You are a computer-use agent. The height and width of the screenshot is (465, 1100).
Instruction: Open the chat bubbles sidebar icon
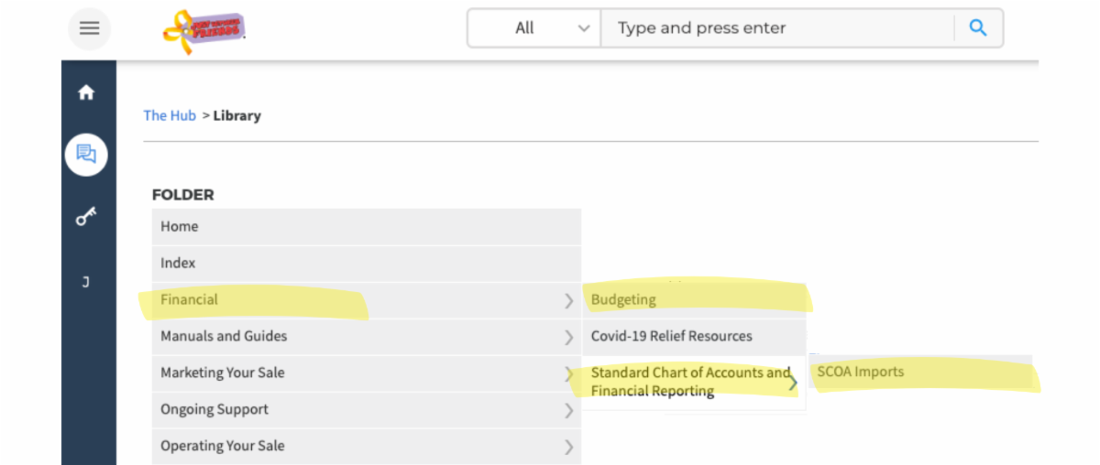point(86,155)
